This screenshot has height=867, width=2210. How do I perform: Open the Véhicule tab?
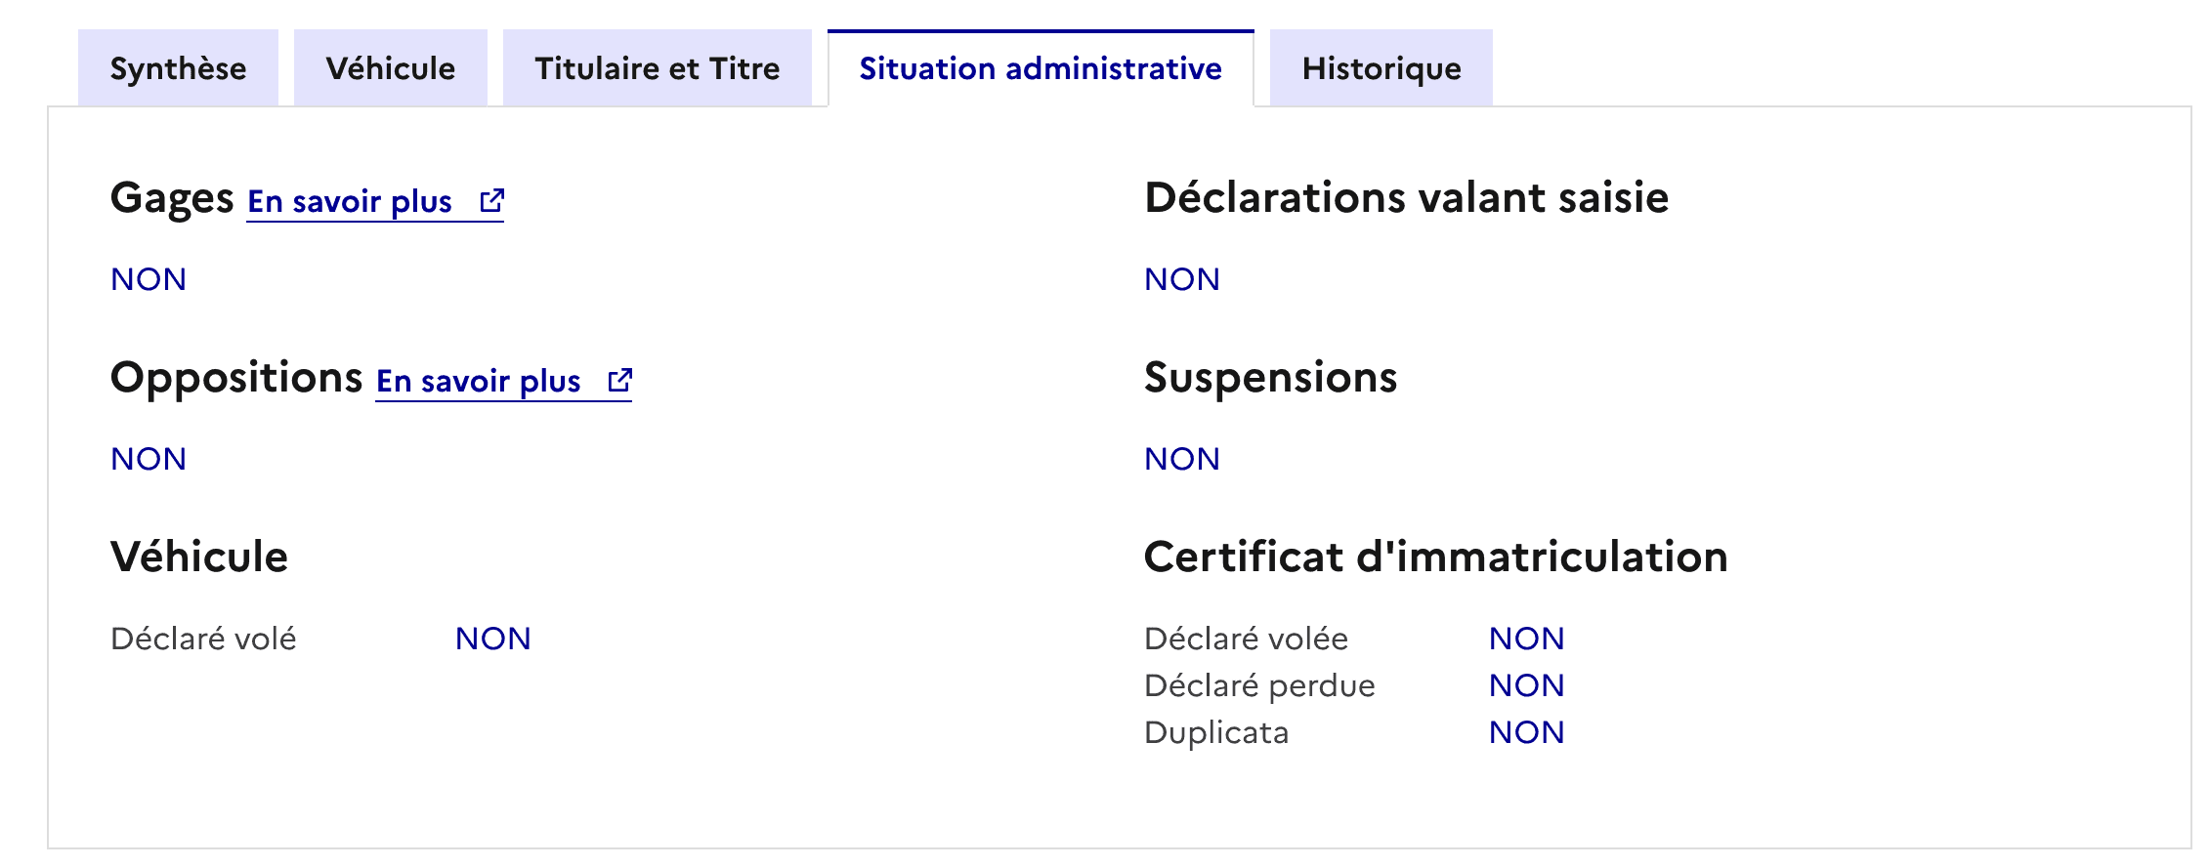tap(390, 67)
